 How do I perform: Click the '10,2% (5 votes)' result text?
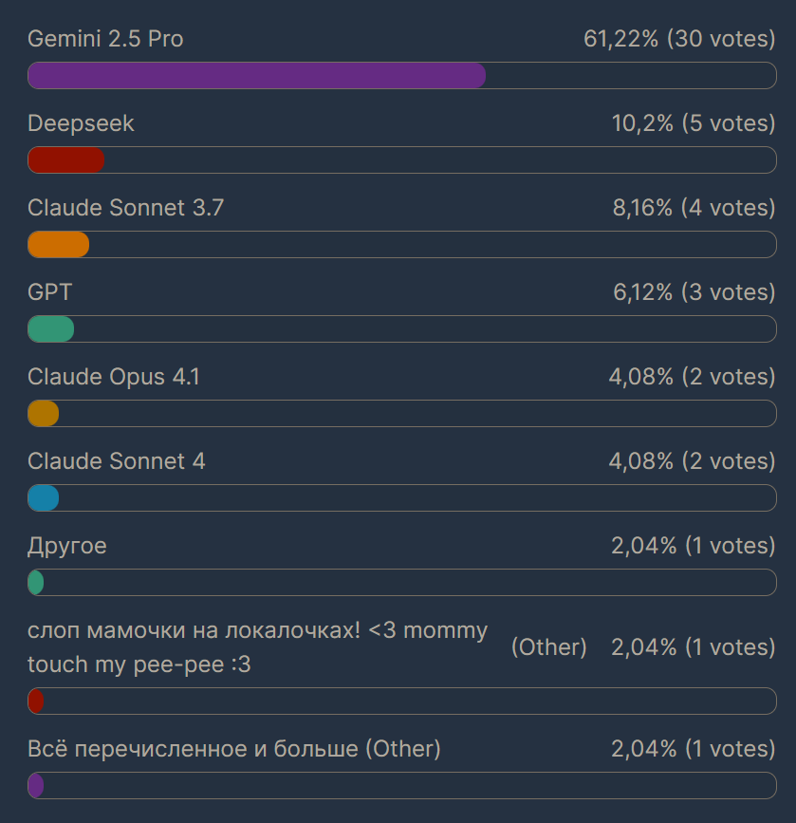694,123
